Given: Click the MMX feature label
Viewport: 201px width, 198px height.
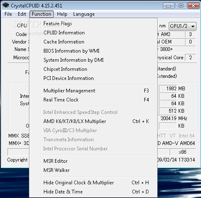Looking at the screenshot, I should 14,136.
